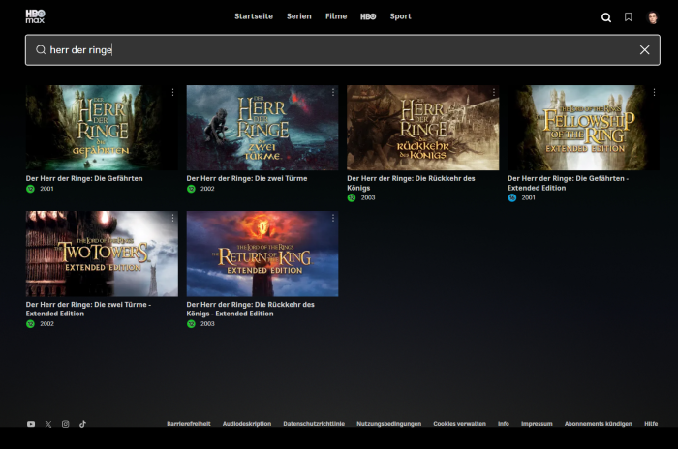Viewport: 678px width, 449px height.
Task: Open options menu for Die Rückkehr des Königs card
Action: point(493,92)
